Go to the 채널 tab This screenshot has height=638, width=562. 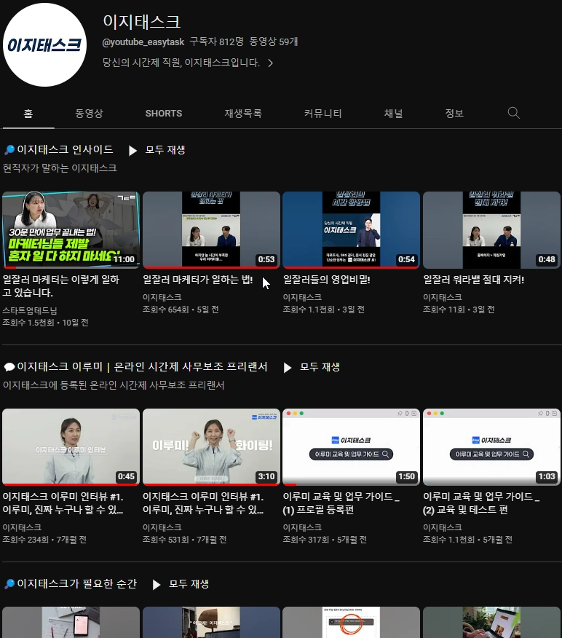[x=394, y=113]
